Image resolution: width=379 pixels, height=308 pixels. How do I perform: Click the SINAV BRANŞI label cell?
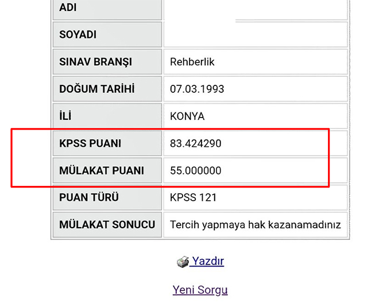107,61
